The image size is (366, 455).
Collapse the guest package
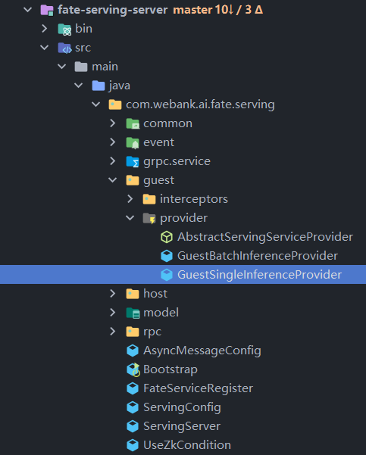[113, 180]
